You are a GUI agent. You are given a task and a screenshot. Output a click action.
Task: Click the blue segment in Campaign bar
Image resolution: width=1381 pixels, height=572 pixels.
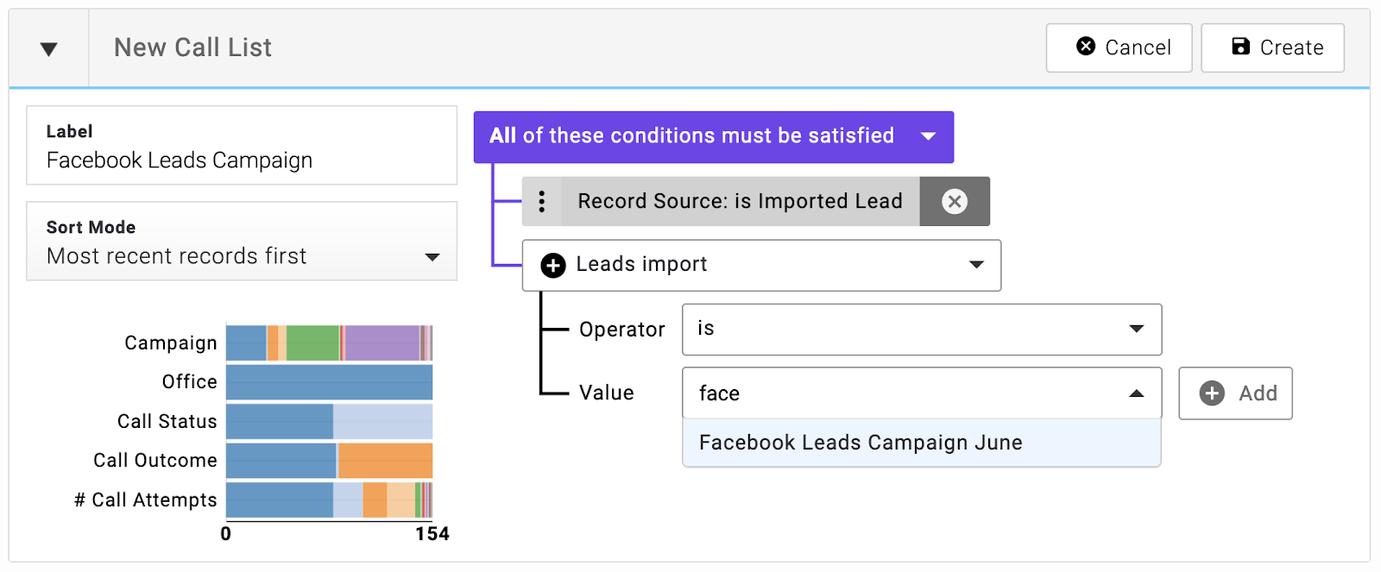tap(246, 343)
